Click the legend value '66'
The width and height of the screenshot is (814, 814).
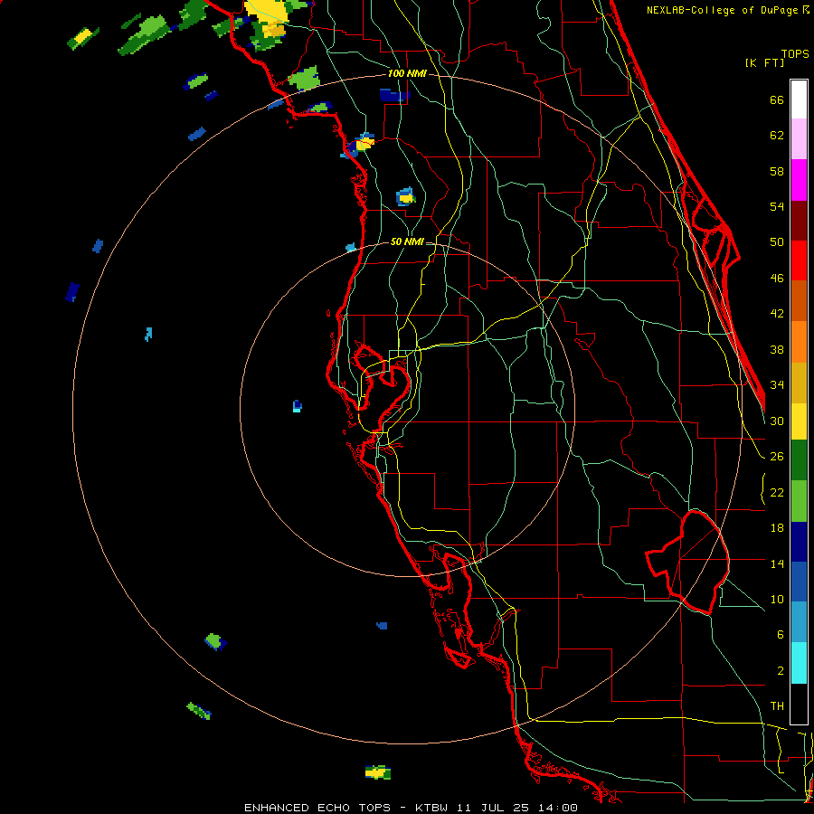[777, 99]
